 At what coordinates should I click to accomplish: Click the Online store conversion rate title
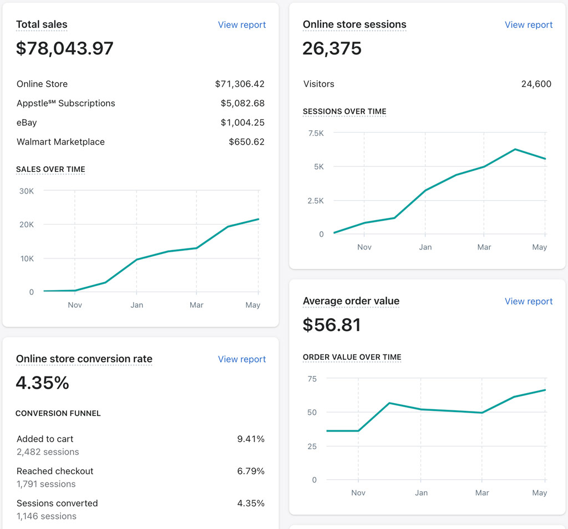coord(84,359)
